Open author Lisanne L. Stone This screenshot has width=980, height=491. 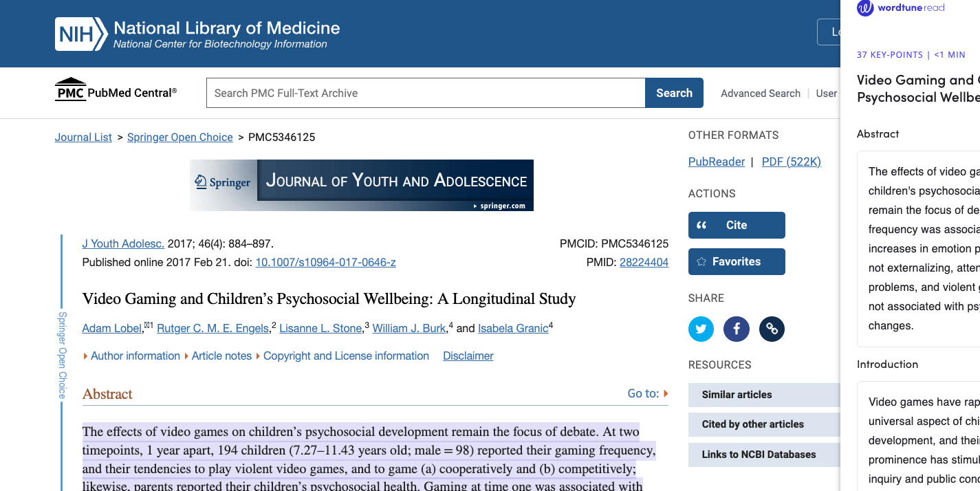point(320,329)
